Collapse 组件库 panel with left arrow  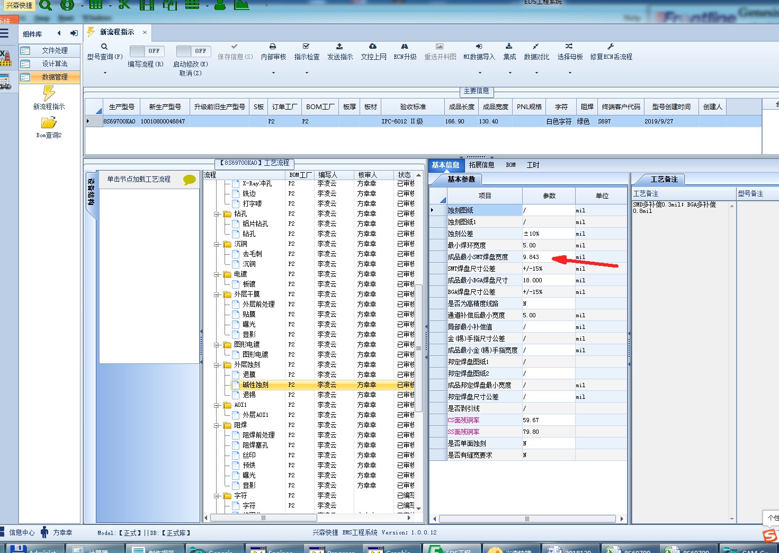pyautogui.click(x=59, y=33)
